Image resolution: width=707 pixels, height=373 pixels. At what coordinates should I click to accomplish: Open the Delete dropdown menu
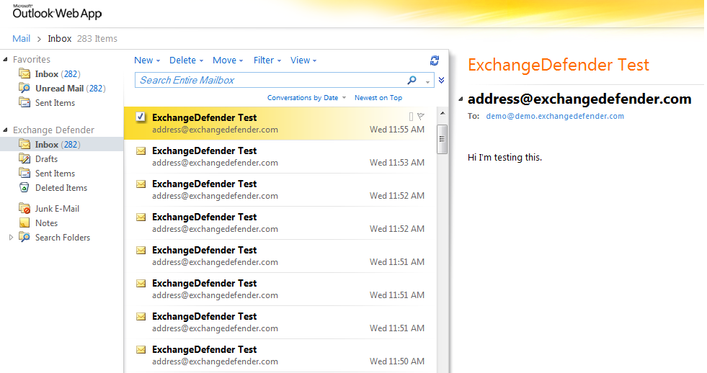[x=186, y=60]
